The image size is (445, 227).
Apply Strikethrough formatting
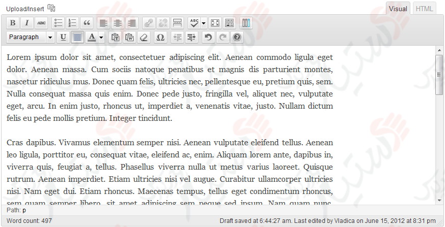[x=41, y=23]
